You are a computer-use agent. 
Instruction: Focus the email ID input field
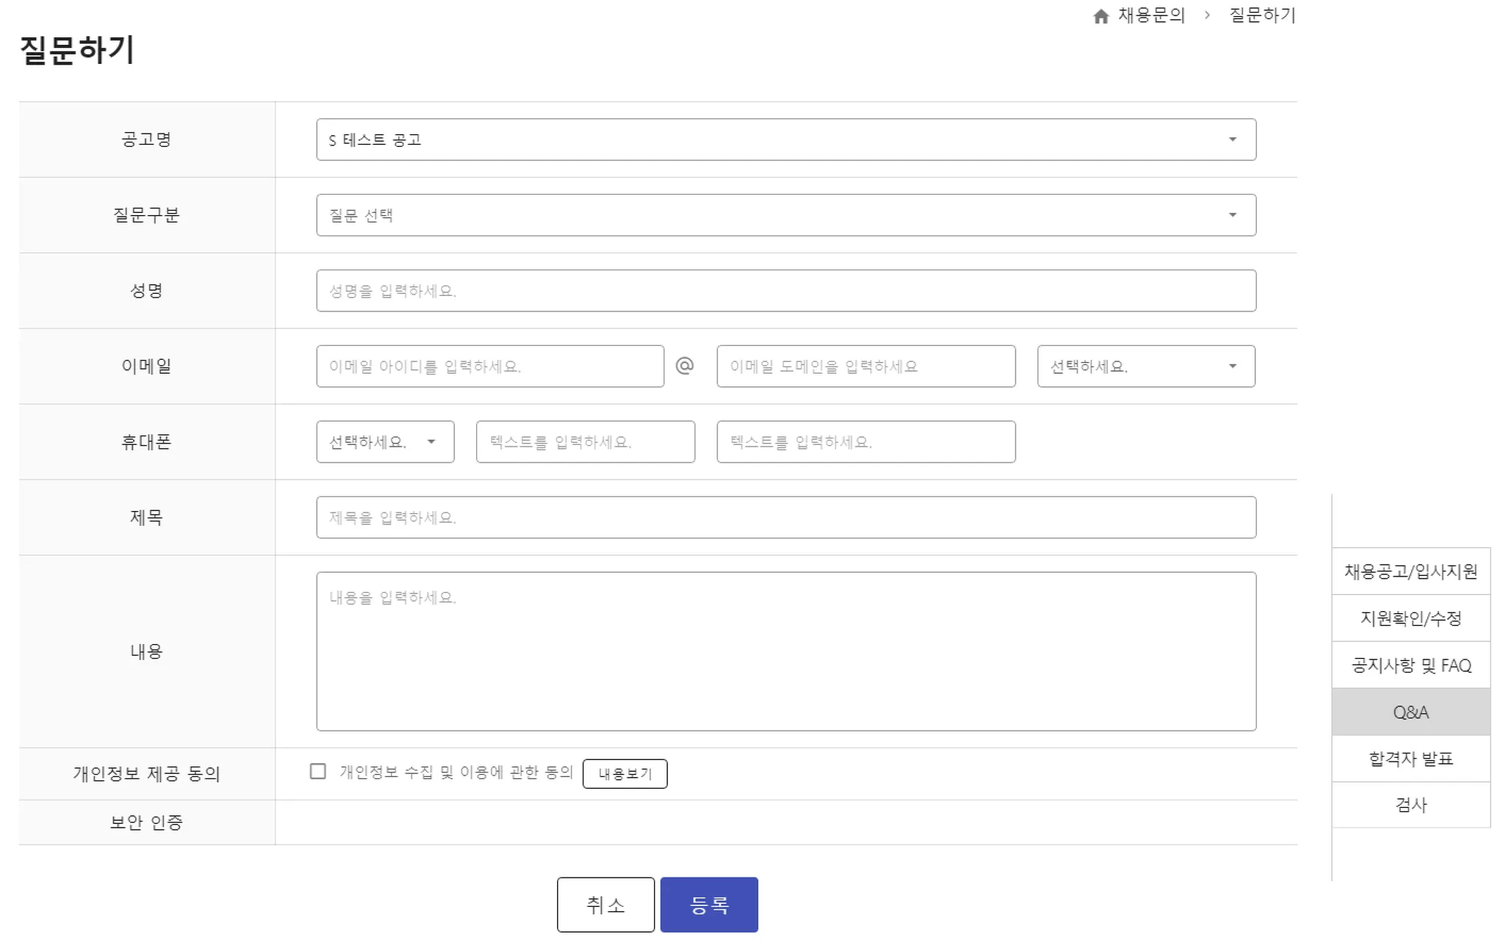pos(489,366)
